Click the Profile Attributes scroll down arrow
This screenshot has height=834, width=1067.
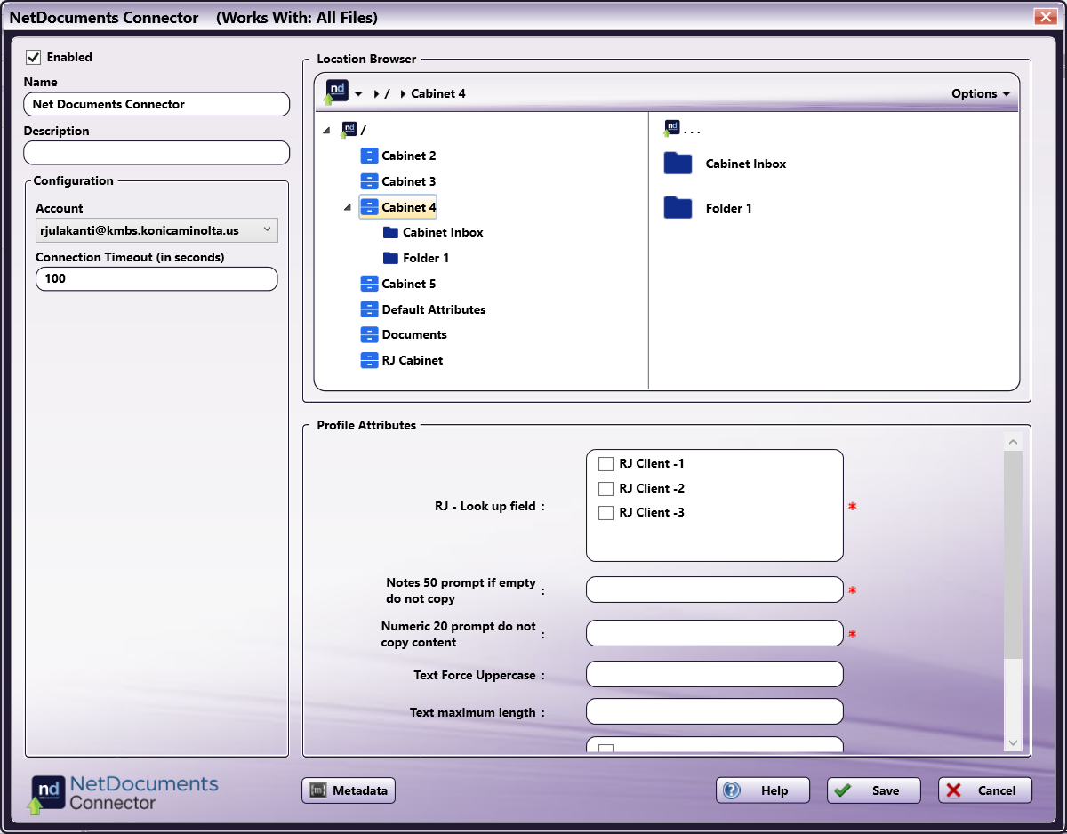[x=1013, y=742]
